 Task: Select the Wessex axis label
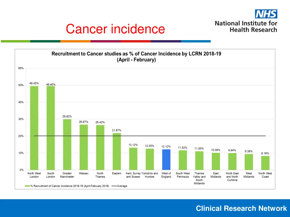click(x=84, y=173)
